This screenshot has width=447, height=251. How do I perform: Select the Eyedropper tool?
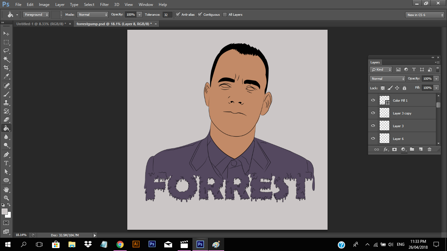(6, 76)
